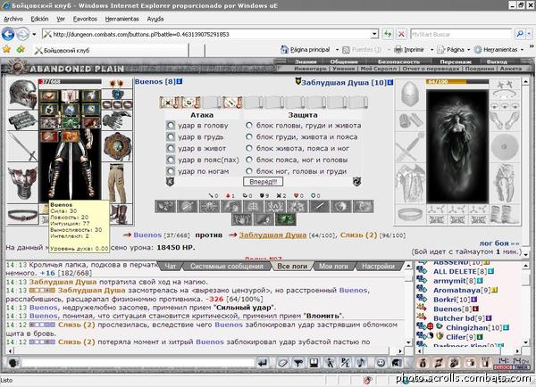The image size is (536, 387).
Task: Click the MyStart Buscar search box
Action: click(461, 34)
